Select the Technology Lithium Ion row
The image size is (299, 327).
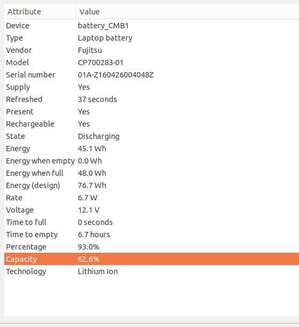151,272
